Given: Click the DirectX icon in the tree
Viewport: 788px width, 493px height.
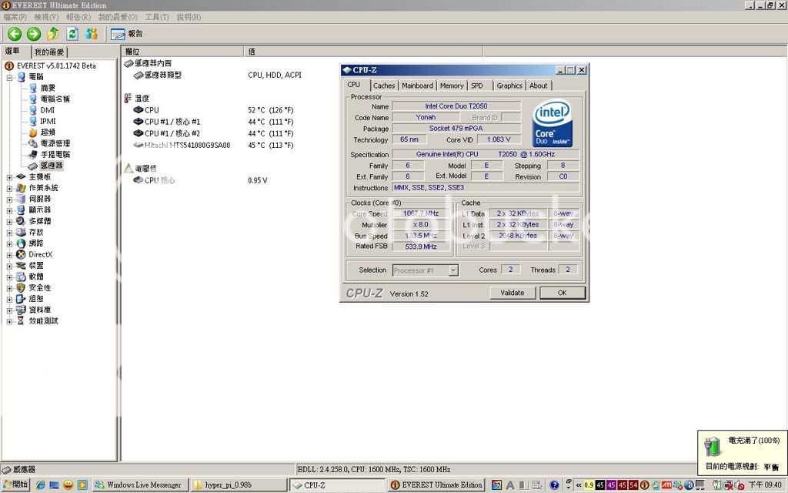Looking at the screenshot, I should pos(21,254).
